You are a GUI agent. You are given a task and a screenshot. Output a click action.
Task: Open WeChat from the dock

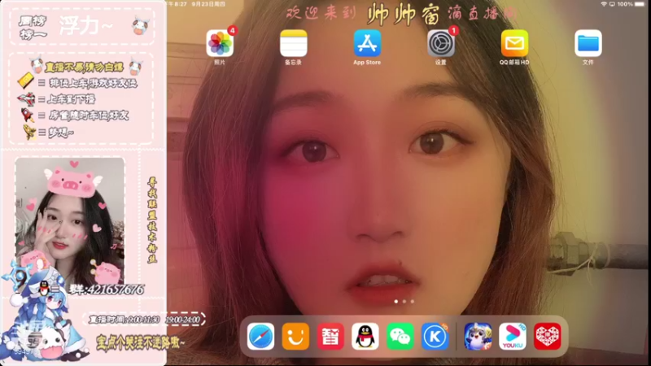pos(400,336)
